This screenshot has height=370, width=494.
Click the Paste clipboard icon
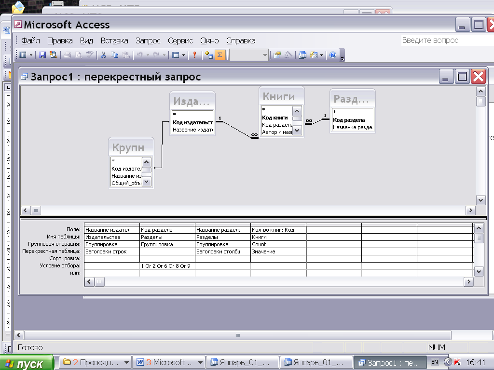[x=126, y=55]
